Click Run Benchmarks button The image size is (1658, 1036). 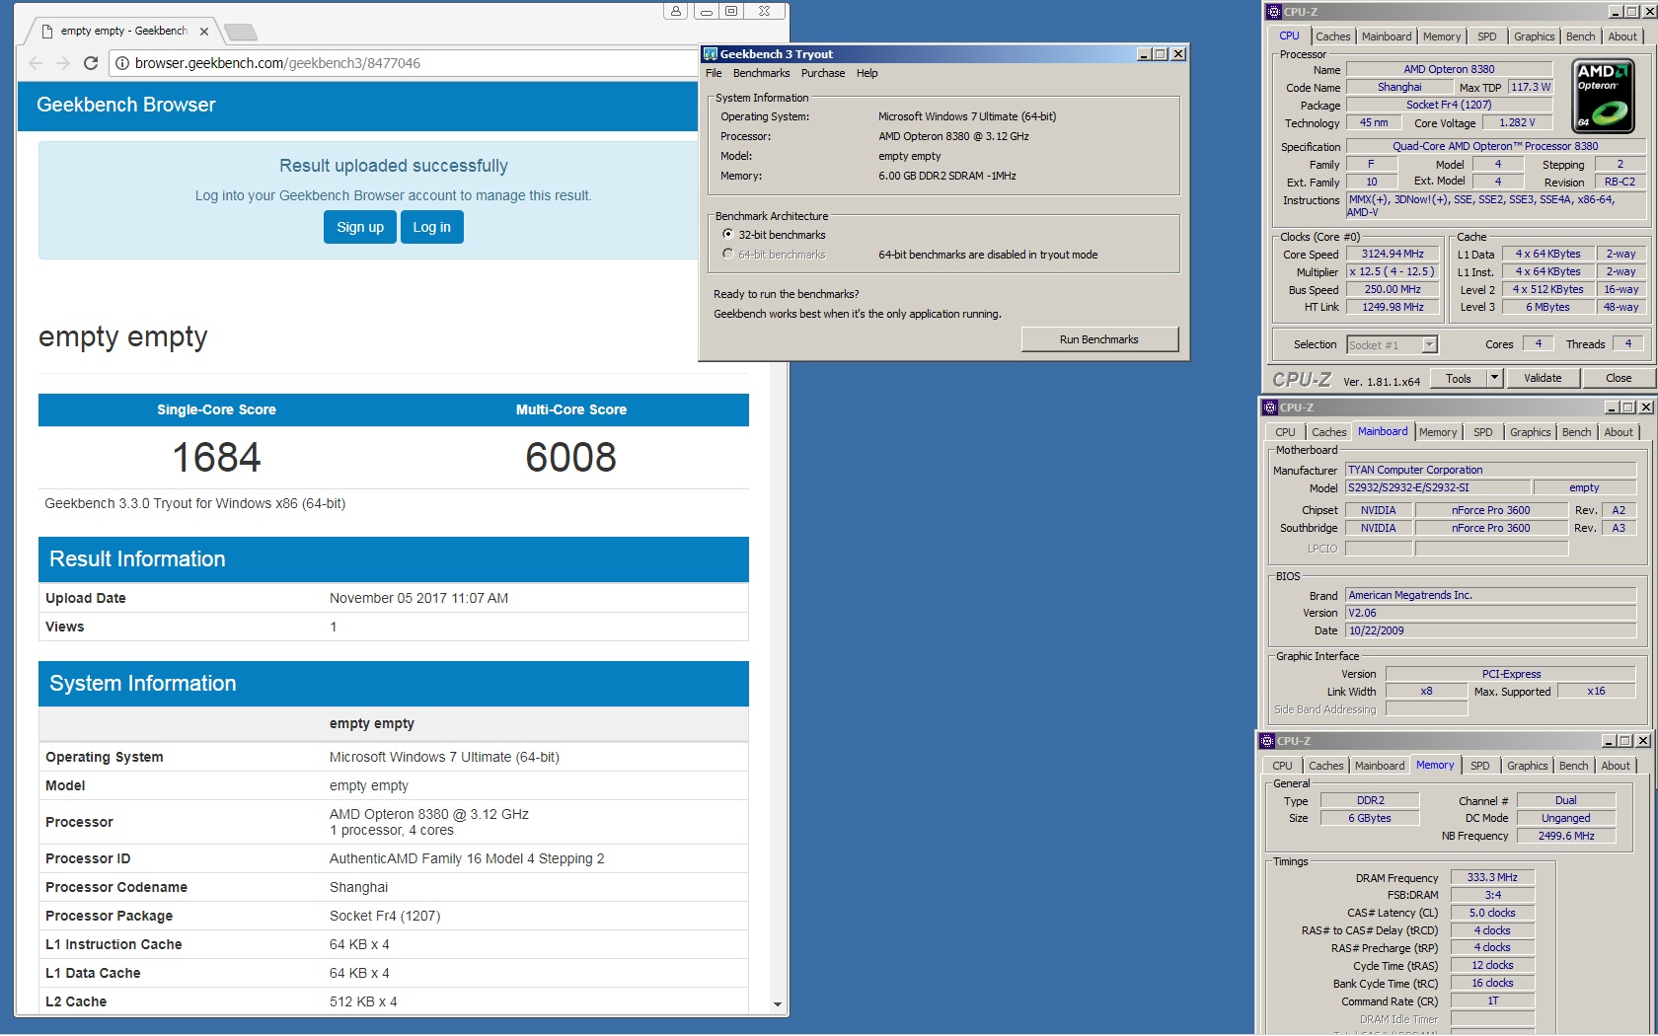click(1099, 339)
